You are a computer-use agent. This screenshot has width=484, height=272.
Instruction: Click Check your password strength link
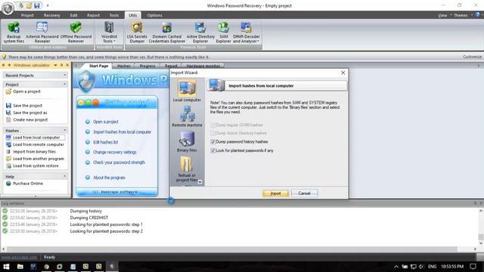pos(119,162)
